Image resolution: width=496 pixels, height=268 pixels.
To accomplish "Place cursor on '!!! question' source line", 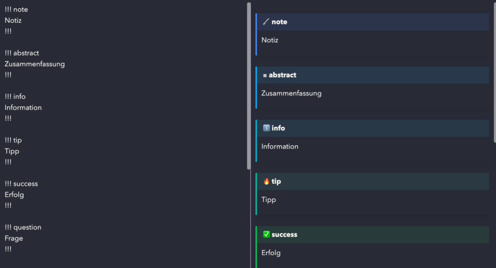I will click(x=23, y=227).
